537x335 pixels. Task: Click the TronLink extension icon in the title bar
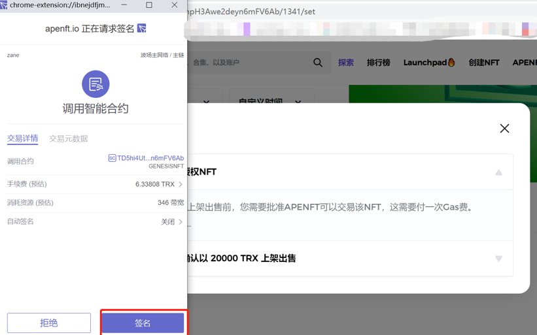click(3, 5)
